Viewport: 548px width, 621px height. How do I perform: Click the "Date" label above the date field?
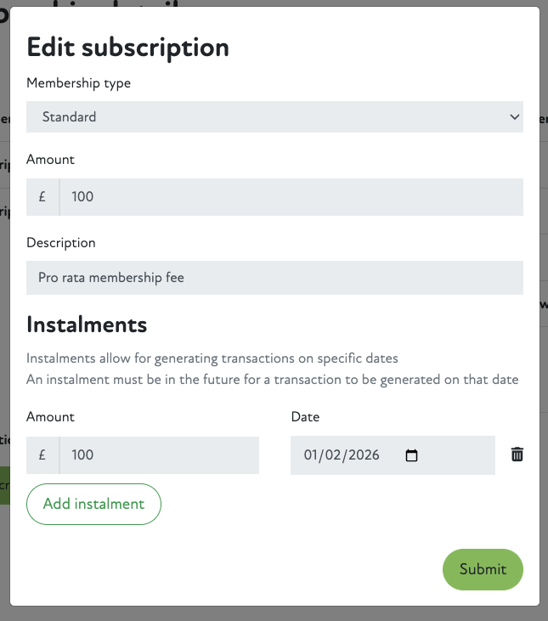pyautogui.click(x=305, y=416)
